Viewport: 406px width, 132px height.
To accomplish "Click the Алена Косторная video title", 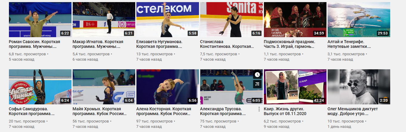I will click(x=164, y=111).
